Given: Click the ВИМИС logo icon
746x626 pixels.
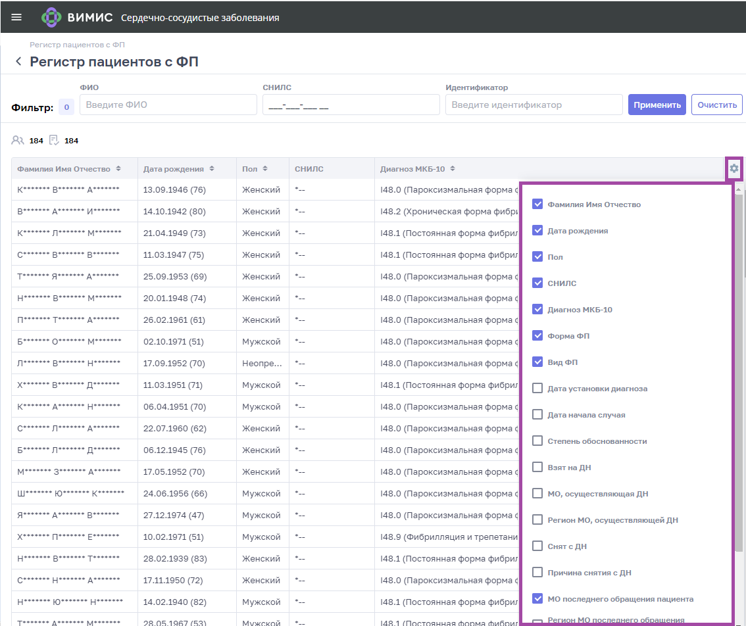Looking at the screenshot, I should click(x=51, y=17).
